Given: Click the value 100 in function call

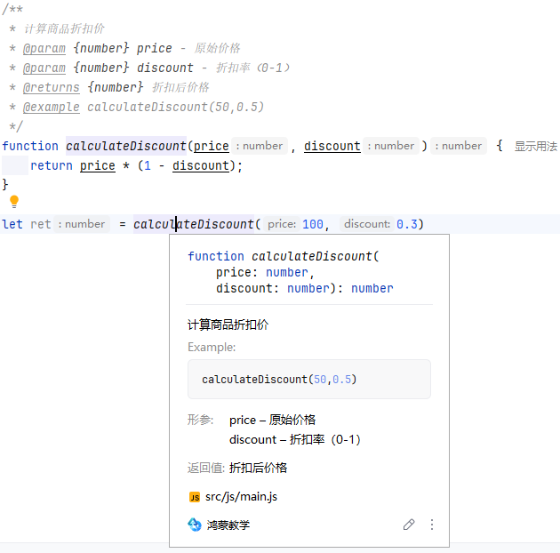Looking at the screenshot, I should click(x=313, y=224).
